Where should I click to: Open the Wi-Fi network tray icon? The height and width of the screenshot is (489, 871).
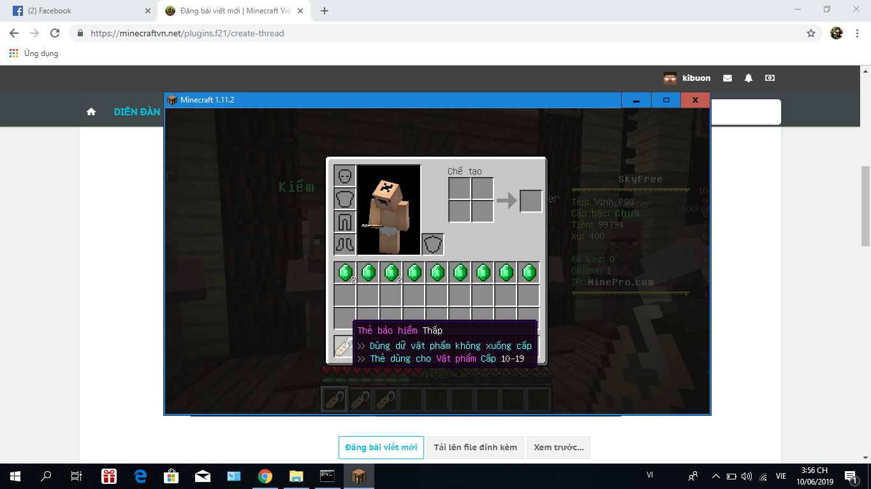[x=763, y=476]
